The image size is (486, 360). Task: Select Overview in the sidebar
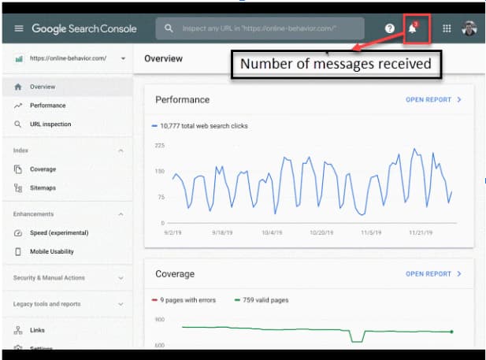point(67,87)
